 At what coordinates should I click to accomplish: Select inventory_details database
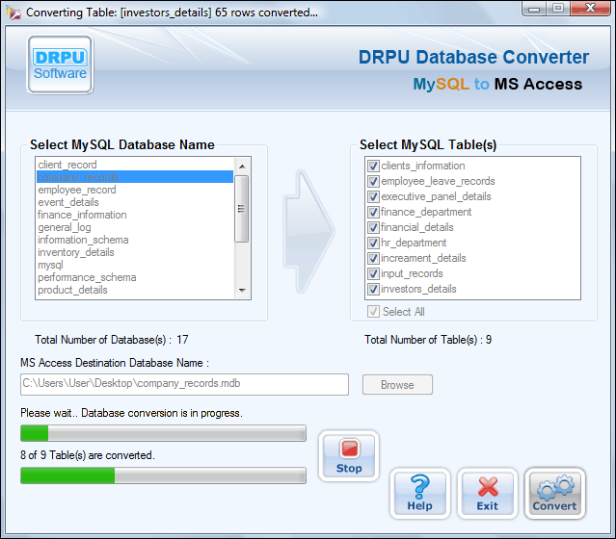tap(135, 252)
